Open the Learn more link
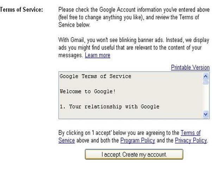Viewport: 212px width, 175px height. point(98,56)
